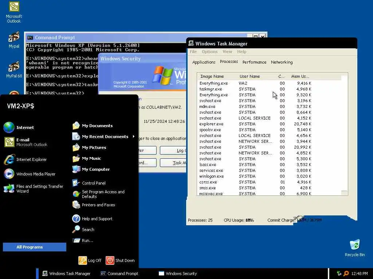Select msiexec.exe process row
373x279 pixels.
tap(255, 194)
